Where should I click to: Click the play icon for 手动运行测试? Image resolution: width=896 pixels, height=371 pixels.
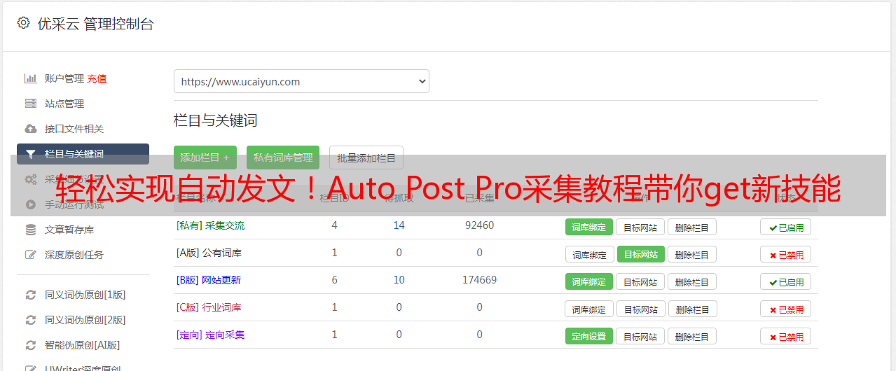point(30,204)
